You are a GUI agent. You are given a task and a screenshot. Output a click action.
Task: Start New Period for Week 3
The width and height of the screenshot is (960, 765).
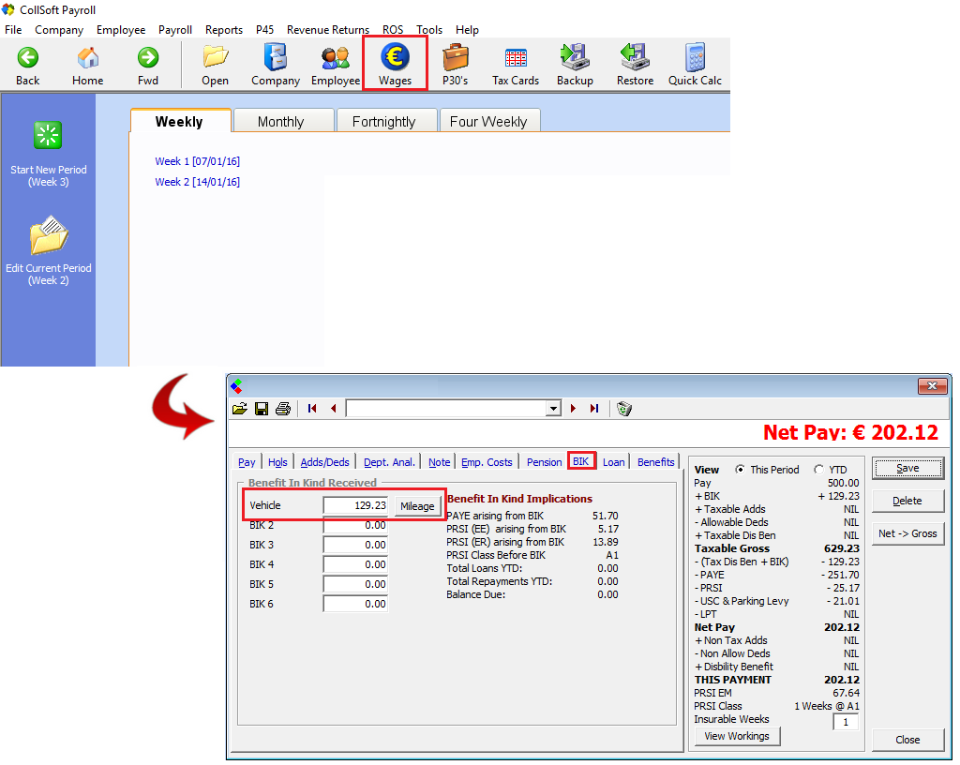click(x=48, y=137)
